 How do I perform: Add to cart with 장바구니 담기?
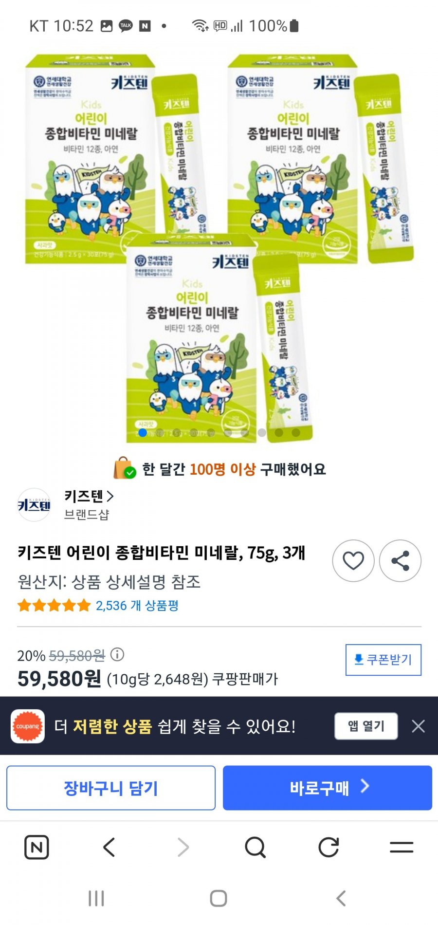click(111, 788)
